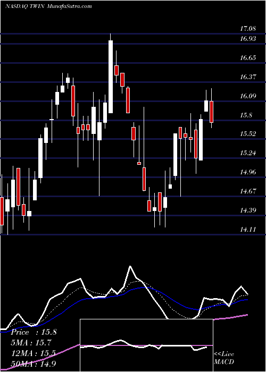Click the <<Live MACD label

[x=224, y=358]
